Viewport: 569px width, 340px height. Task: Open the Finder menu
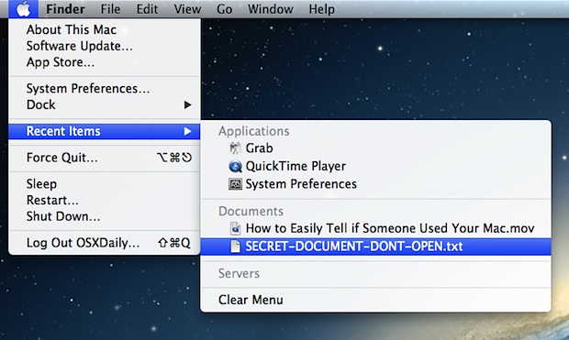pyautogui.click(x=65, y=9)
